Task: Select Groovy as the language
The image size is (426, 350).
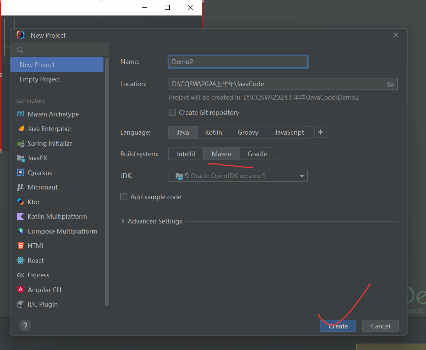Action: point(248,132)
